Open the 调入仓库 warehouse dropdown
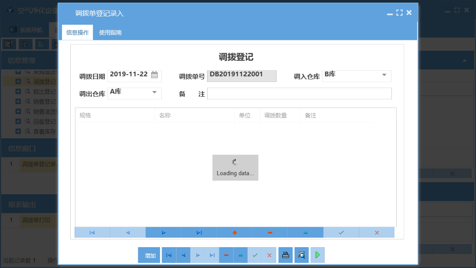The width and height of the screenshot is (476, 268). pos(384,75)
